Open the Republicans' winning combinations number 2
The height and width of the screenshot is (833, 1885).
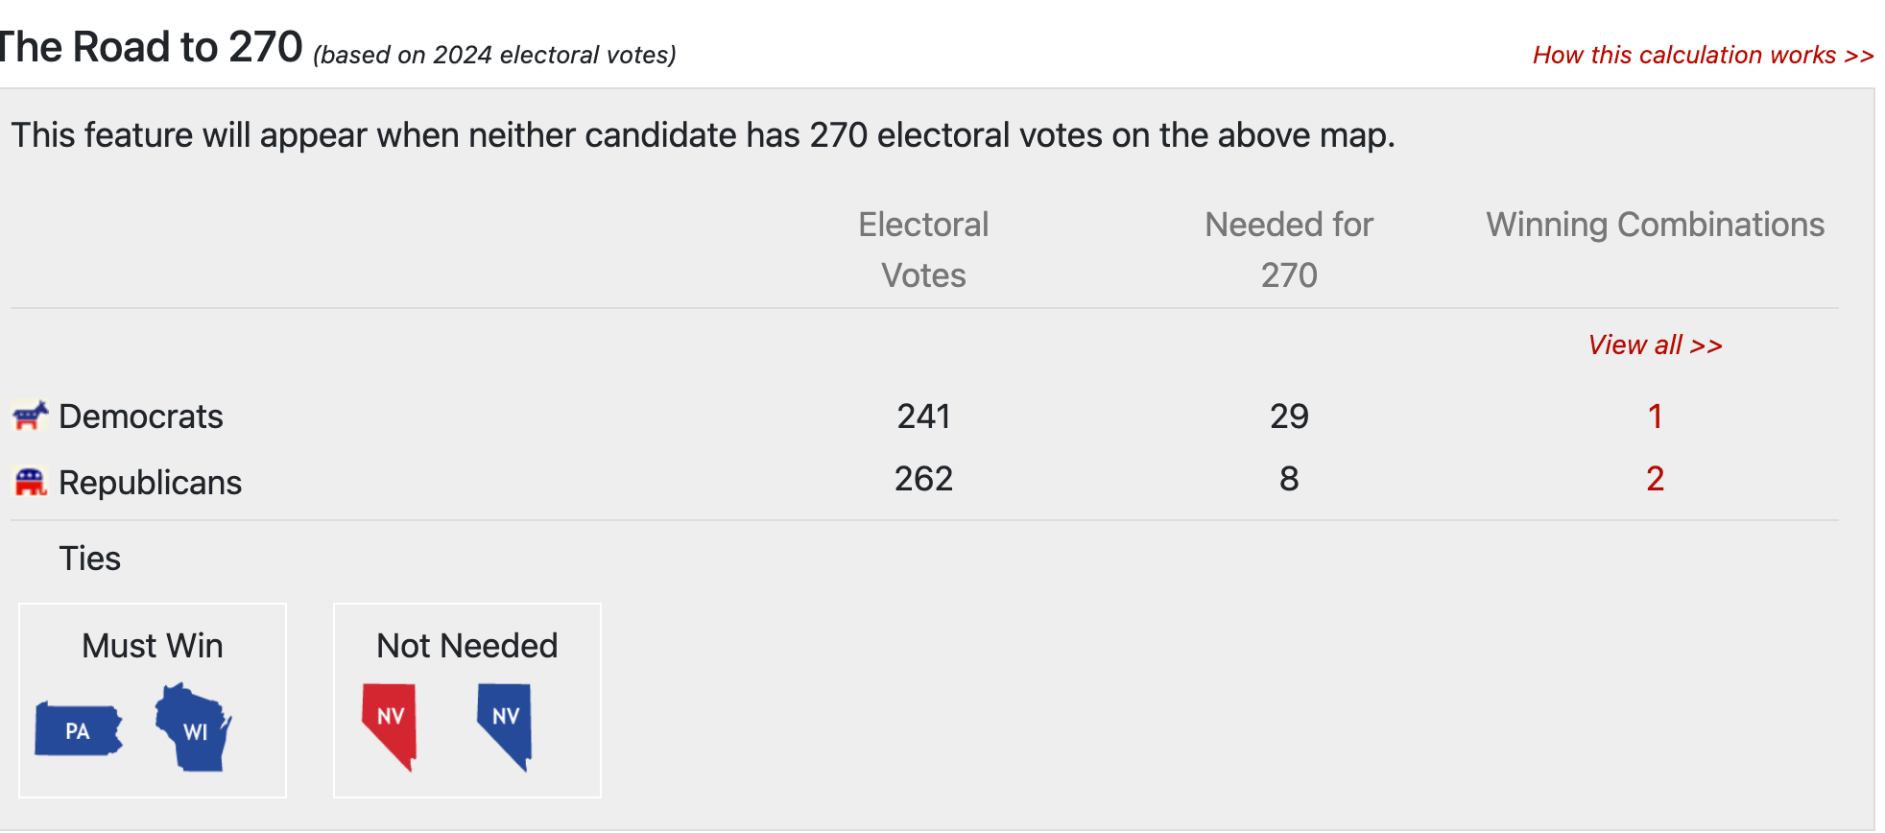click(1655, 479)
